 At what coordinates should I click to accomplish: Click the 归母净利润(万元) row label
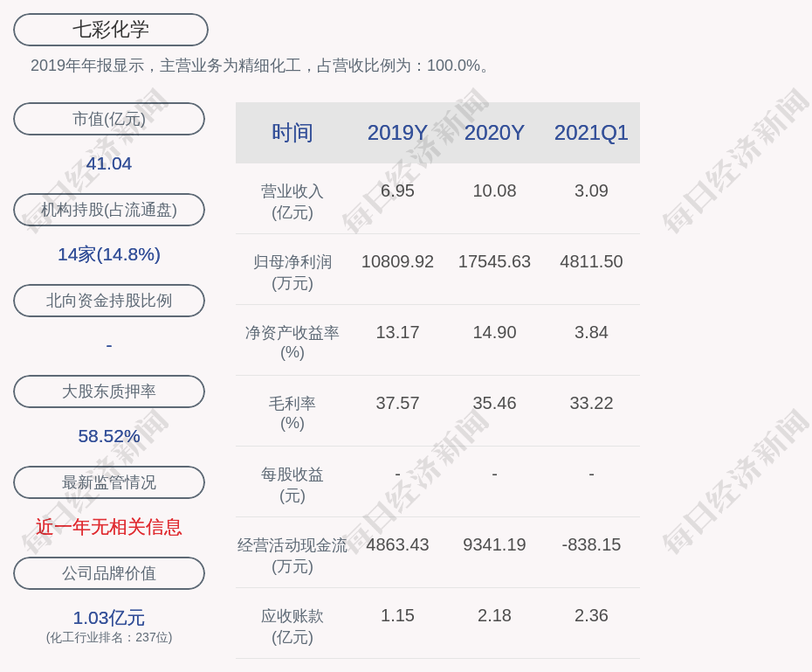[x=292, y=273]
